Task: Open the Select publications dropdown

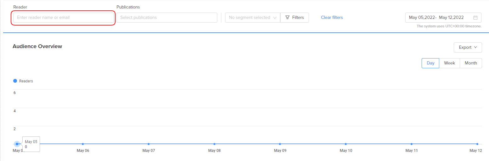Action: [167, 18]
